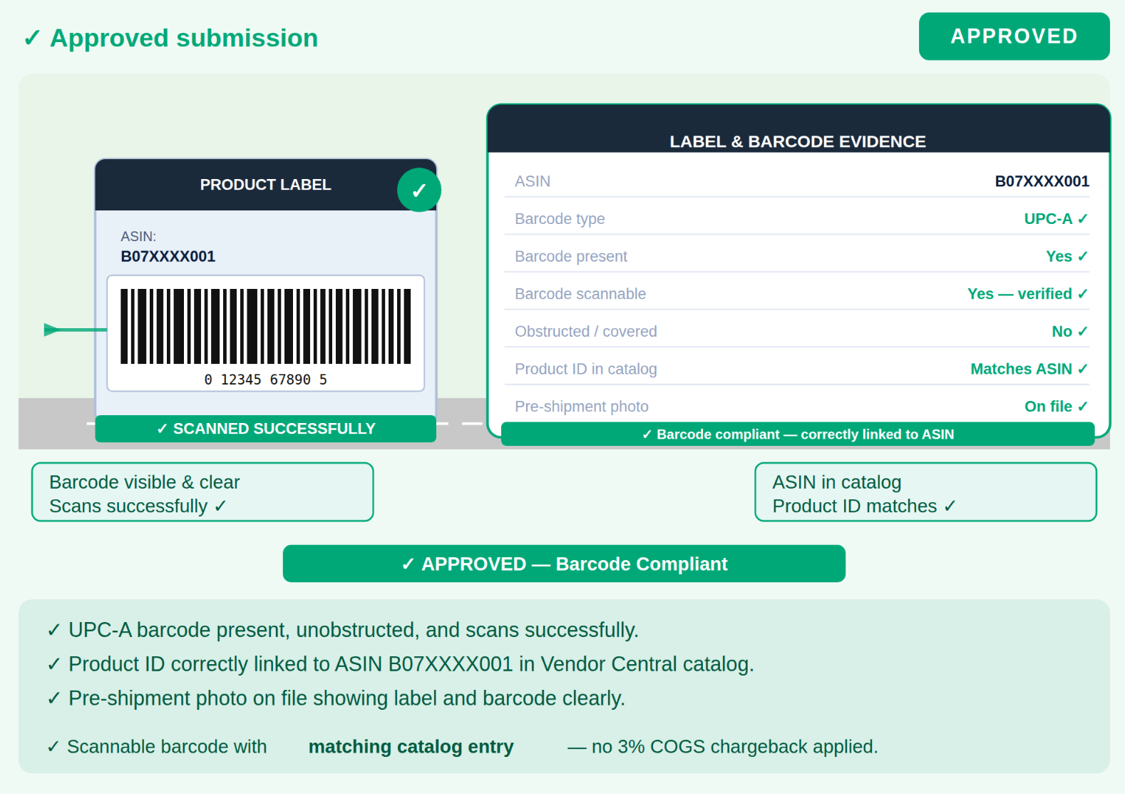Click the checkmark beside 'Approved submission' heading
The width and height of the screenshot is (1125, 794).
coord(32,38)
